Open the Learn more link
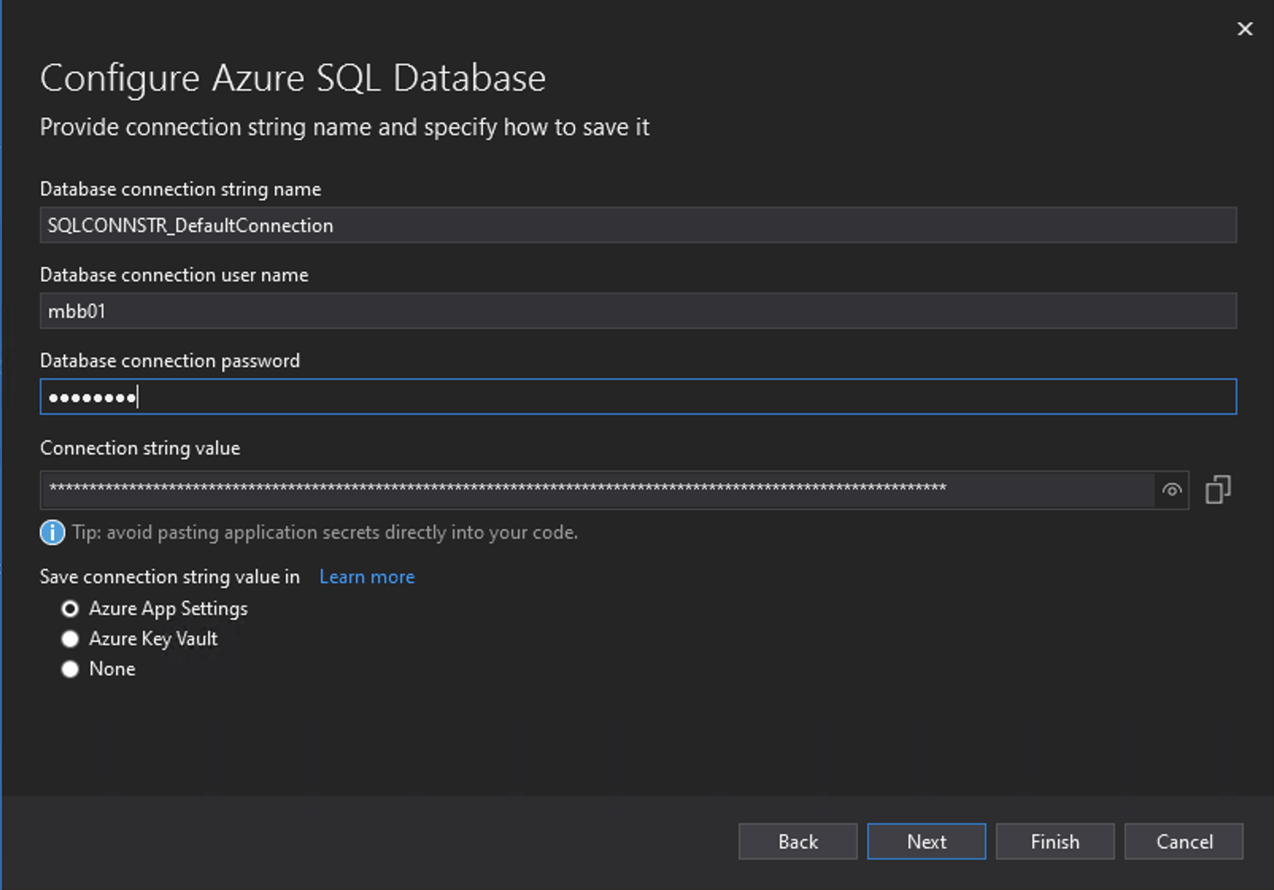Viewport: 1274px width, 890px height. click(366, 576)
